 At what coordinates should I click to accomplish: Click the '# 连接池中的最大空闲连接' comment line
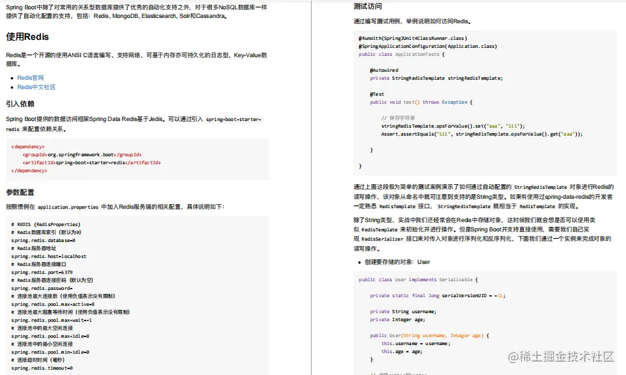pyautogui.click(x=42, y=328)
